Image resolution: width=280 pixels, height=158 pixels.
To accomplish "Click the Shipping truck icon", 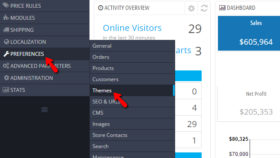I will click(6, 30).
